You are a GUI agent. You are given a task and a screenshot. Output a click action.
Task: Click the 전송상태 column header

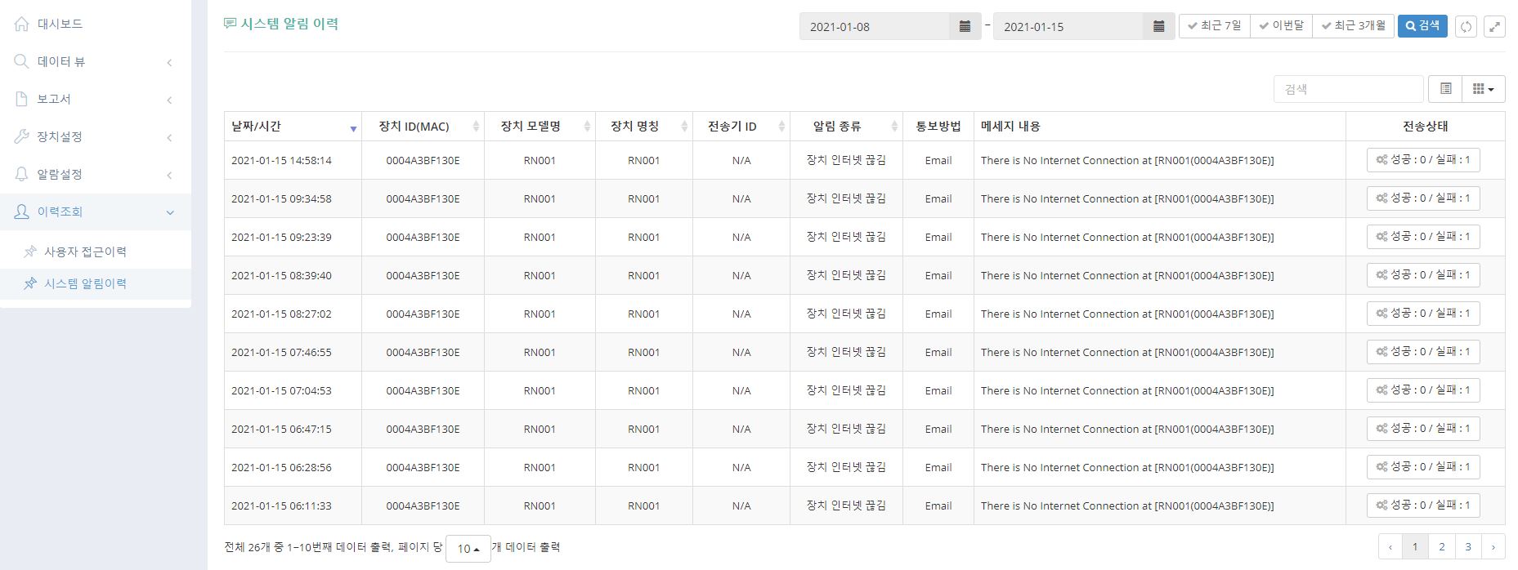click(1426, 127)
